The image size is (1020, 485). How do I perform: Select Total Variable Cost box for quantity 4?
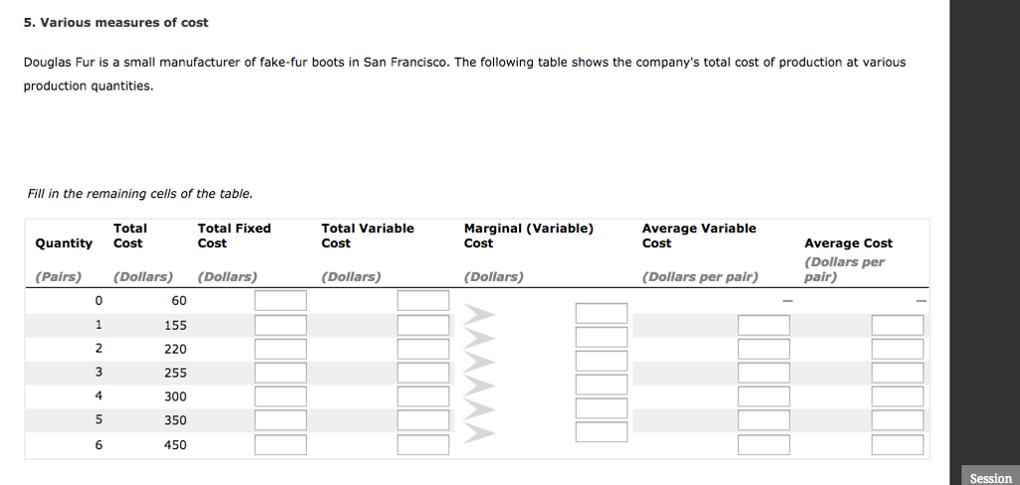coord(423,396)
